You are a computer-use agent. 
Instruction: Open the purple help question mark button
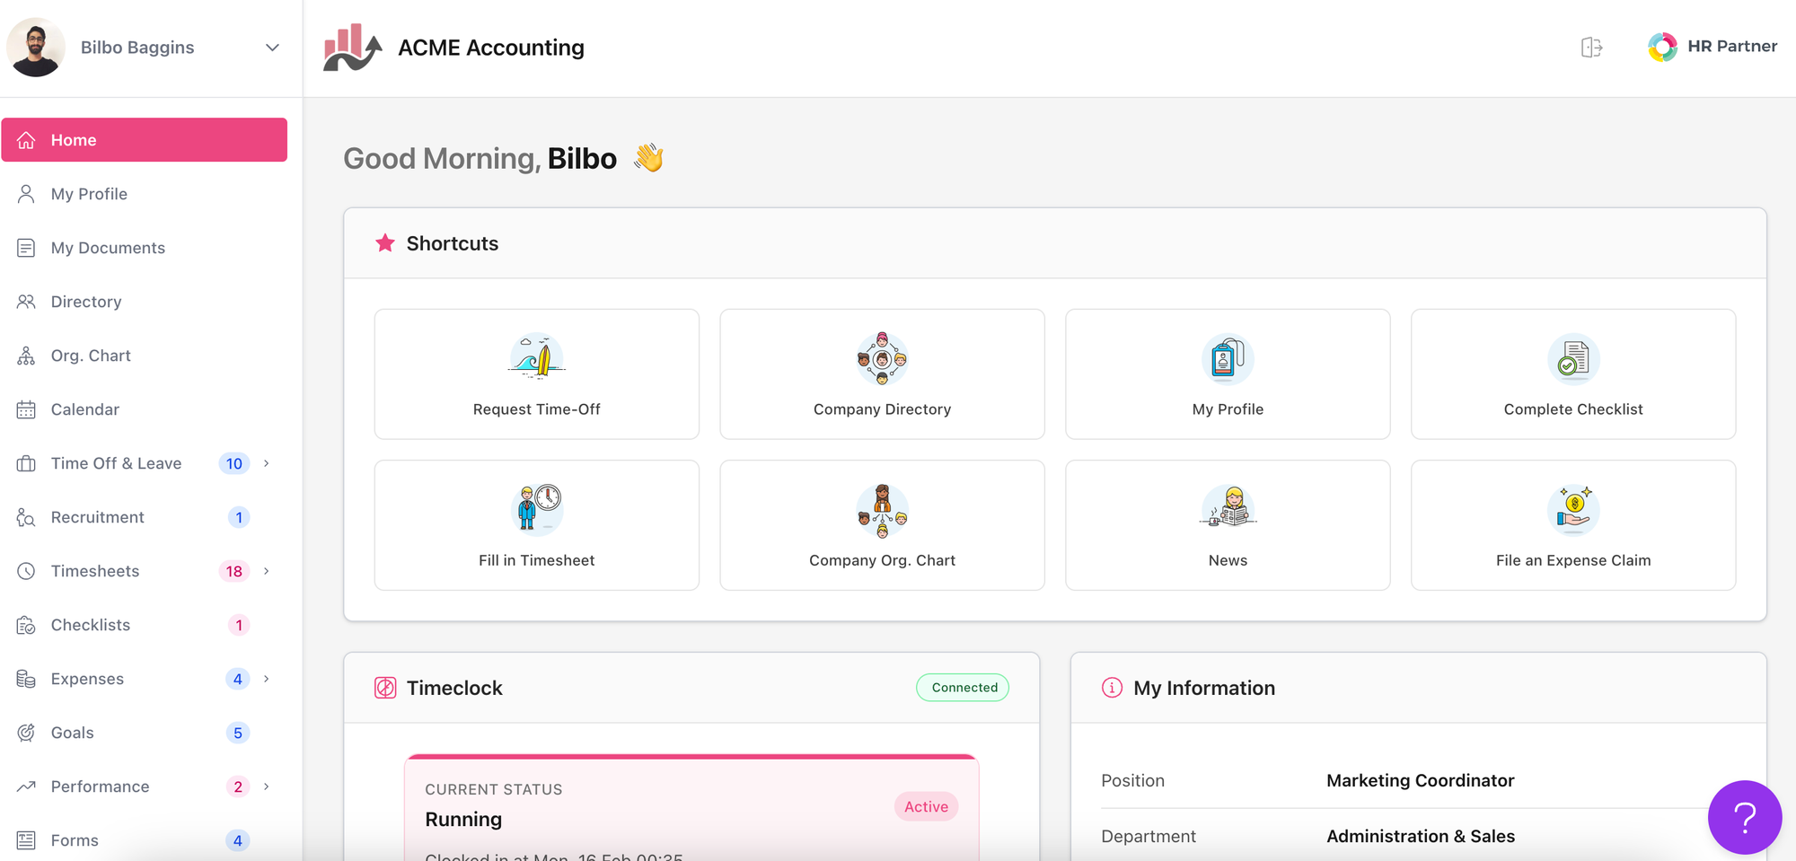(x=1744, y=817)
